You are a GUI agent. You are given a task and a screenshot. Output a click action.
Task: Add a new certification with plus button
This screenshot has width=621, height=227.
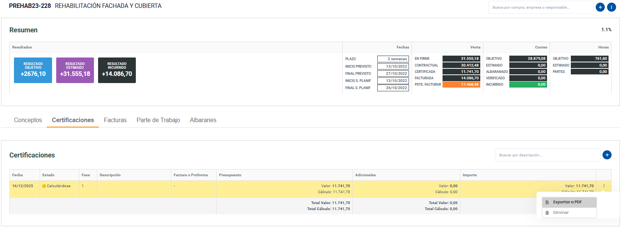607,155
